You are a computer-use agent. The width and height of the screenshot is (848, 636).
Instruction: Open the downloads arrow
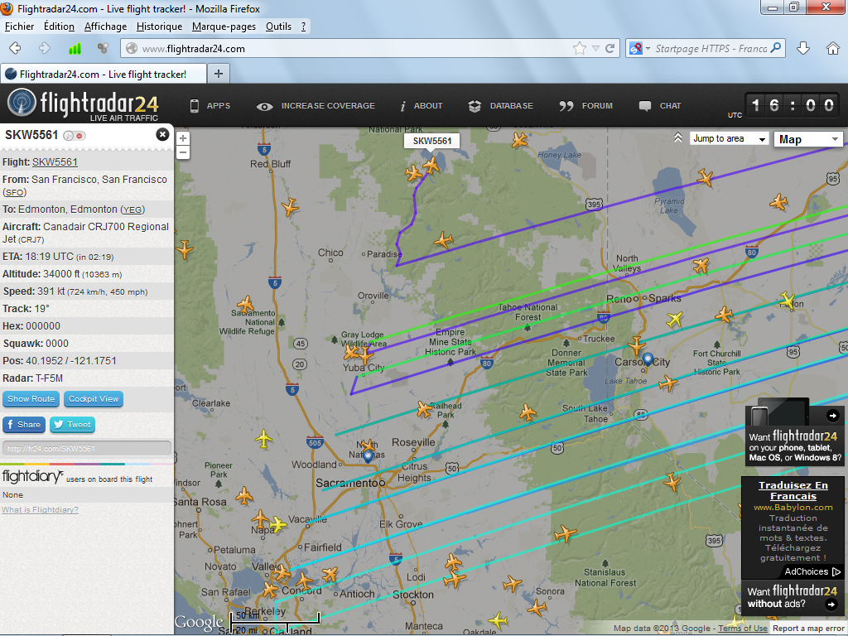(803, 49)
